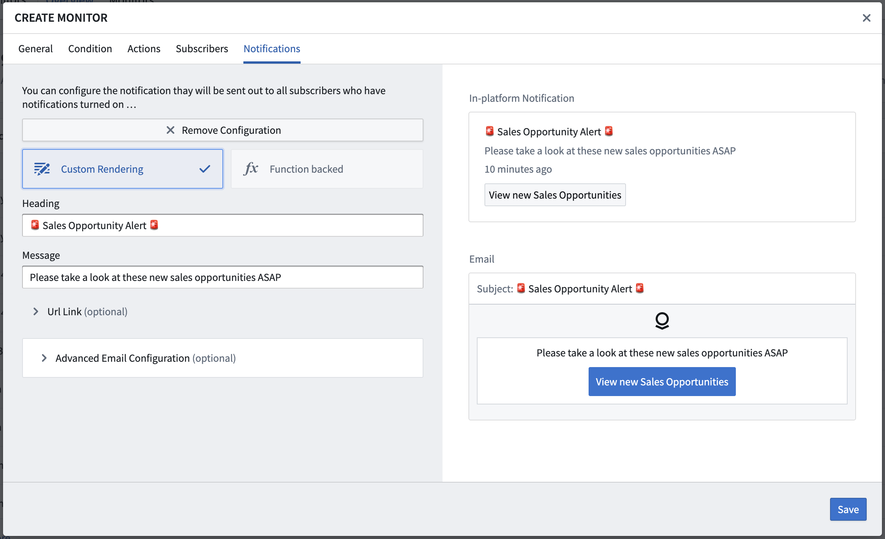
Task: Click the trailing siren emoji in email subject
Action: coord(640,288)
